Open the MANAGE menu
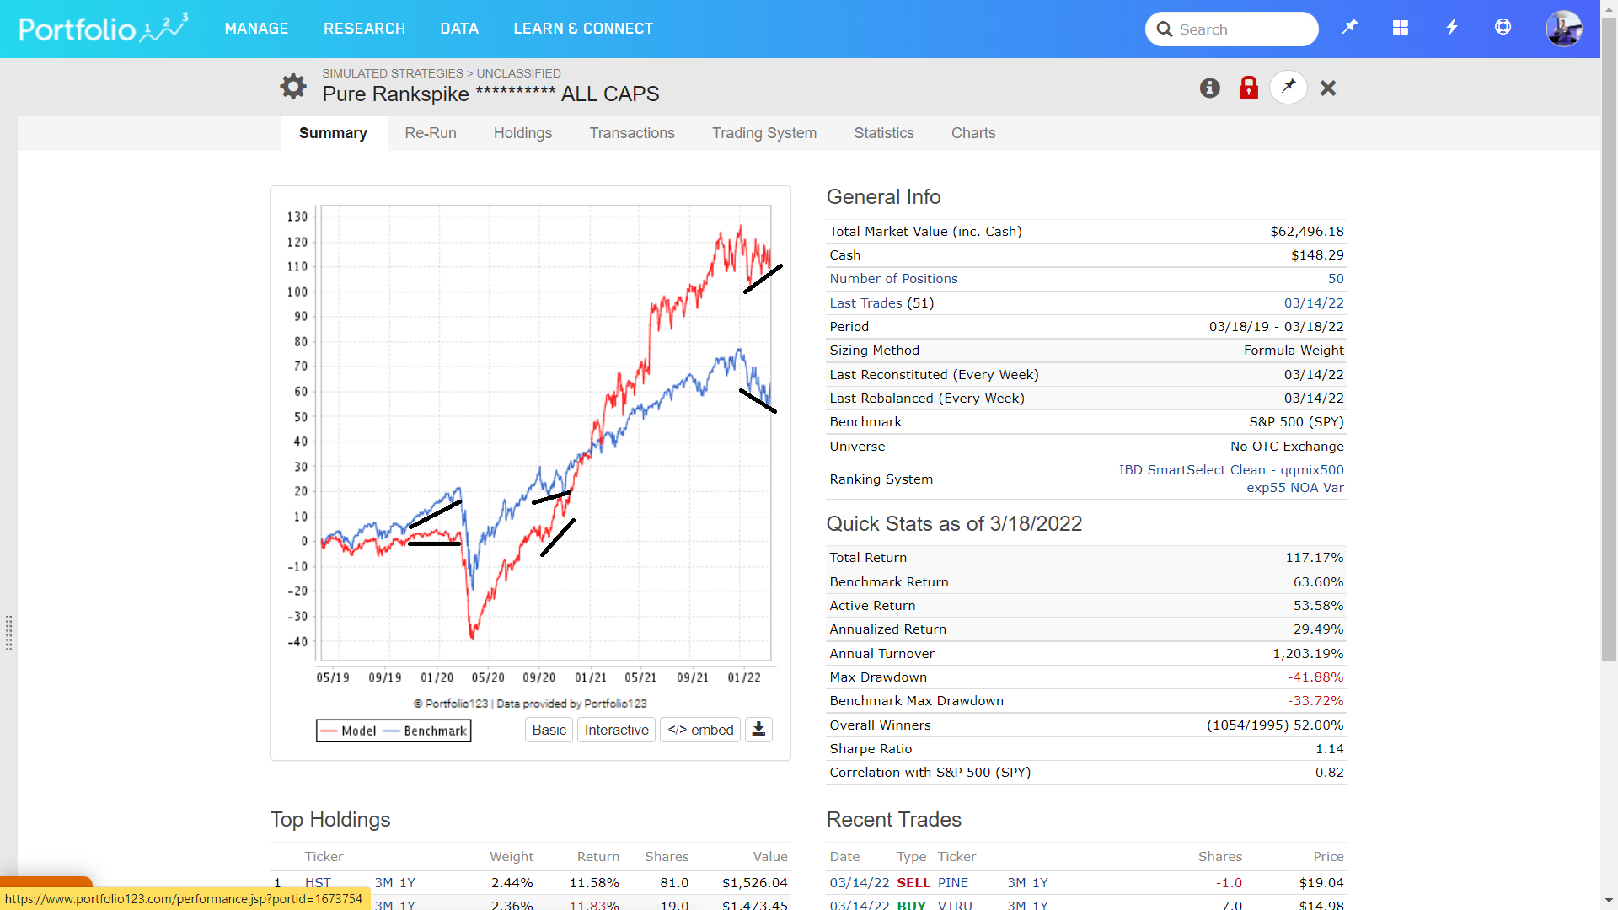The height and width of the screenshot is (910, 1618). (x=256, y=29)
